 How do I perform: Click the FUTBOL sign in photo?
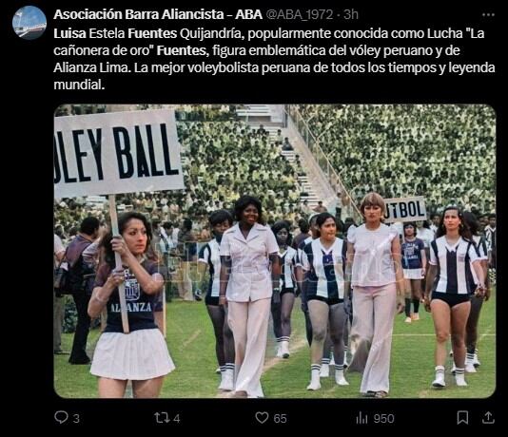click(404, 210)
